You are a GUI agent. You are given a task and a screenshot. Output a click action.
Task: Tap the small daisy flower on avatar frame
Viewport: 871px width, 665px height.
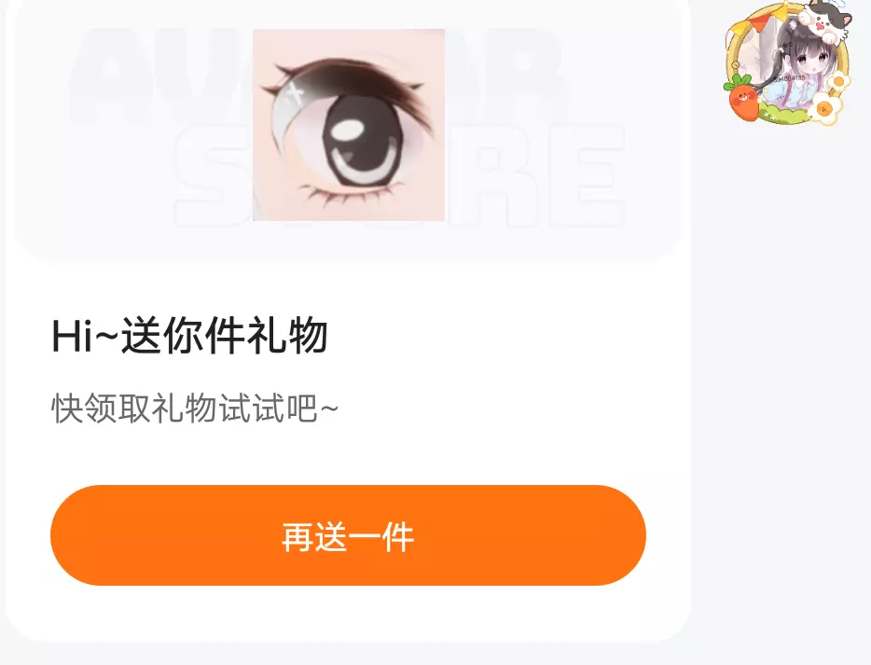(x=838, y=82)
